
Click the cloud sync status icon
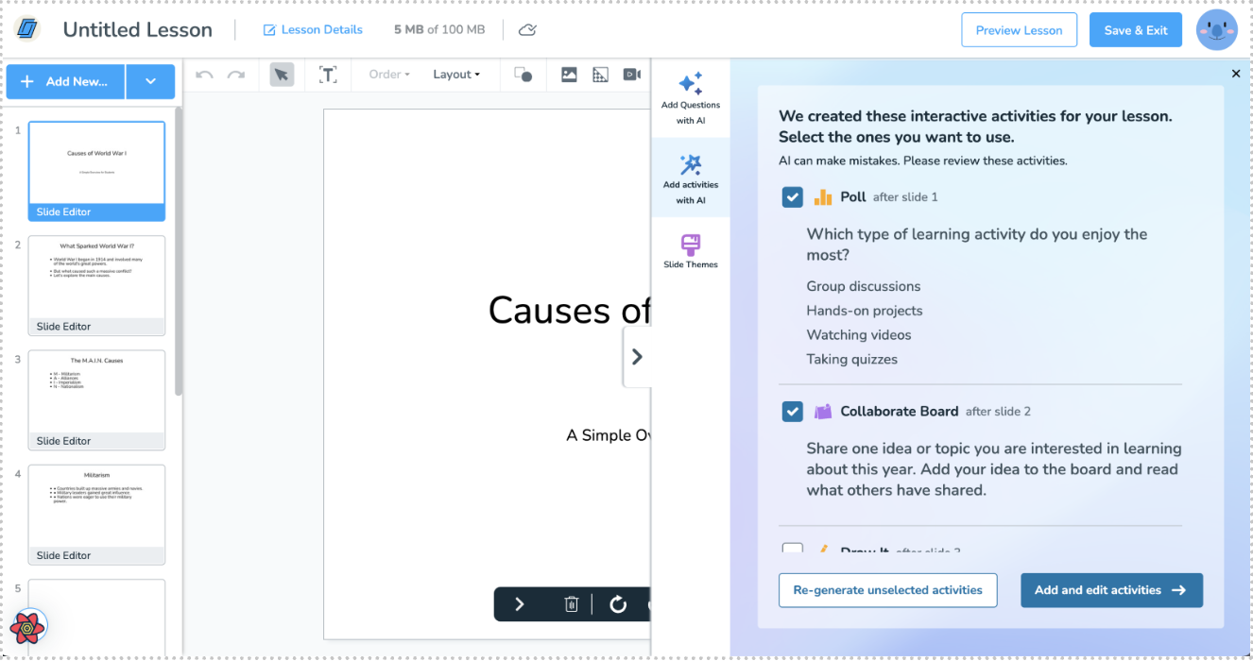coord(528,30)
